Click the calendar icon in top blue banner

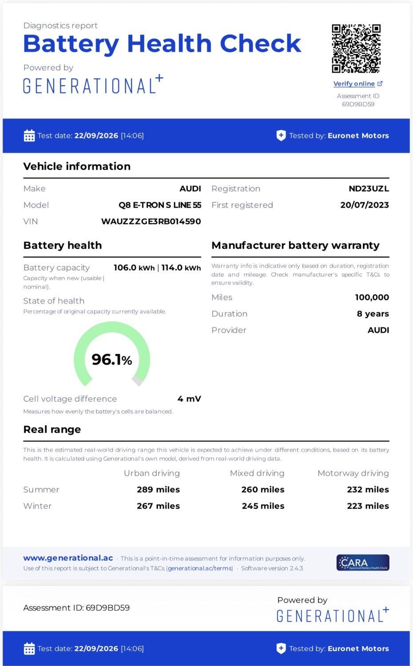click(x=29, y=136)
